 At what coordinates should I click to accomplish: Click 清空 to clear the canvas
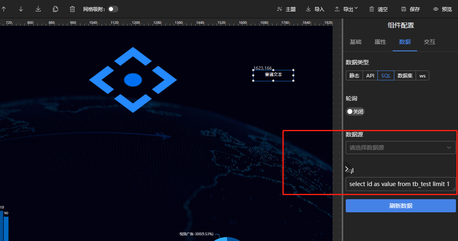point(378,9)
